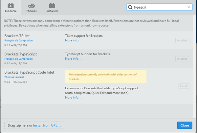This screenshot has width=197, height=133.
Task: Click the Installed button for Brackets TSLint
Action: (182, 40)
